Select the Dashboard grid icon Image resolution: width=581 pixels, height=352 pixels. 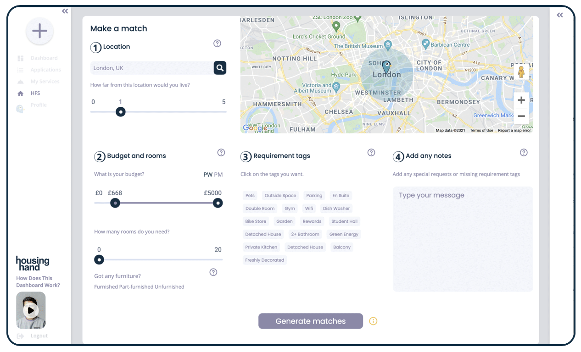(x=20, y=58)
